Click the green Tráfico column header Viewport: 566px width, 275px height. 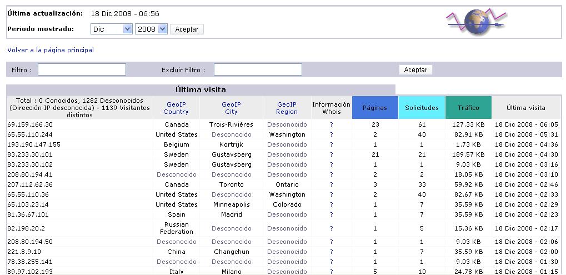click(x=468, y=108)
